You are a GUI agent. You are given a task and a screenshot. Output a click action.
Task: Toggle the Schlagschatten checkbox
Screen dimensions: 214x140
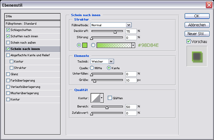pos(8,30)
